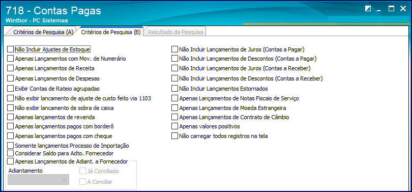Click the half-filled square window mode icon
Image resolution: width=412 pixels, height=192 pixels.
[x=368, y=9]
